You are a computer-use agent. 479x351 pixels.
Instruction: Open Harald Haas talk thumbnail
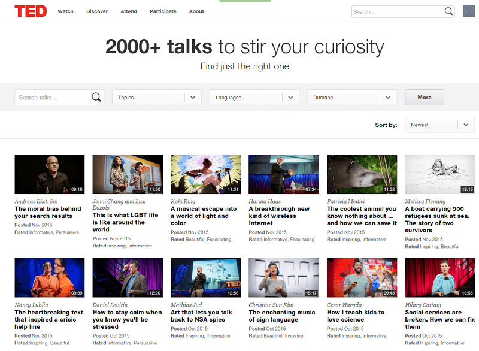[284, 174]
